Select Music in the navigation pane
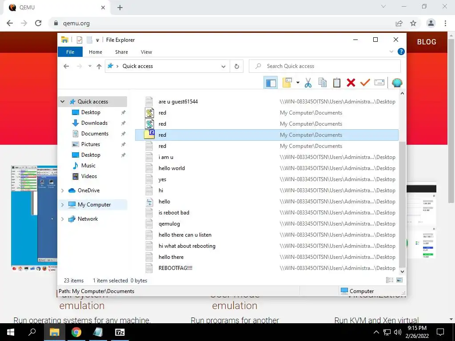This screenshot has width=455, height=341. (x=88, y=166)
